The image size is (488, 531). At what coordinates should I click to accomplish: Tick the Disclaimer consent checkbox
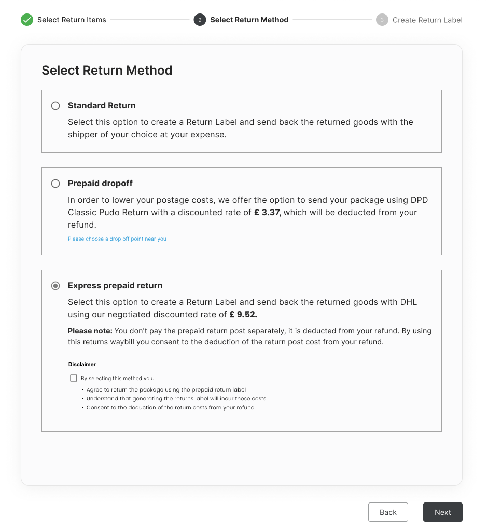tap(74, 378)
